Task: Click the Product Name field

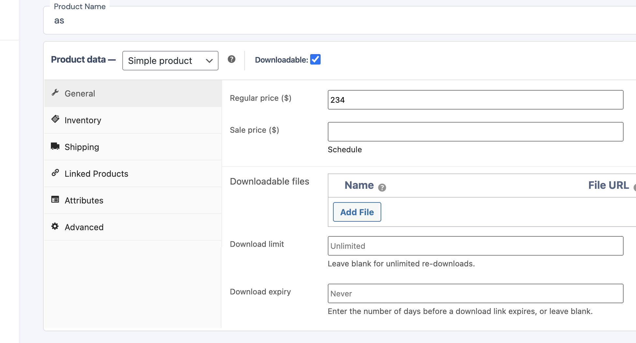Action: pos(340,21)
